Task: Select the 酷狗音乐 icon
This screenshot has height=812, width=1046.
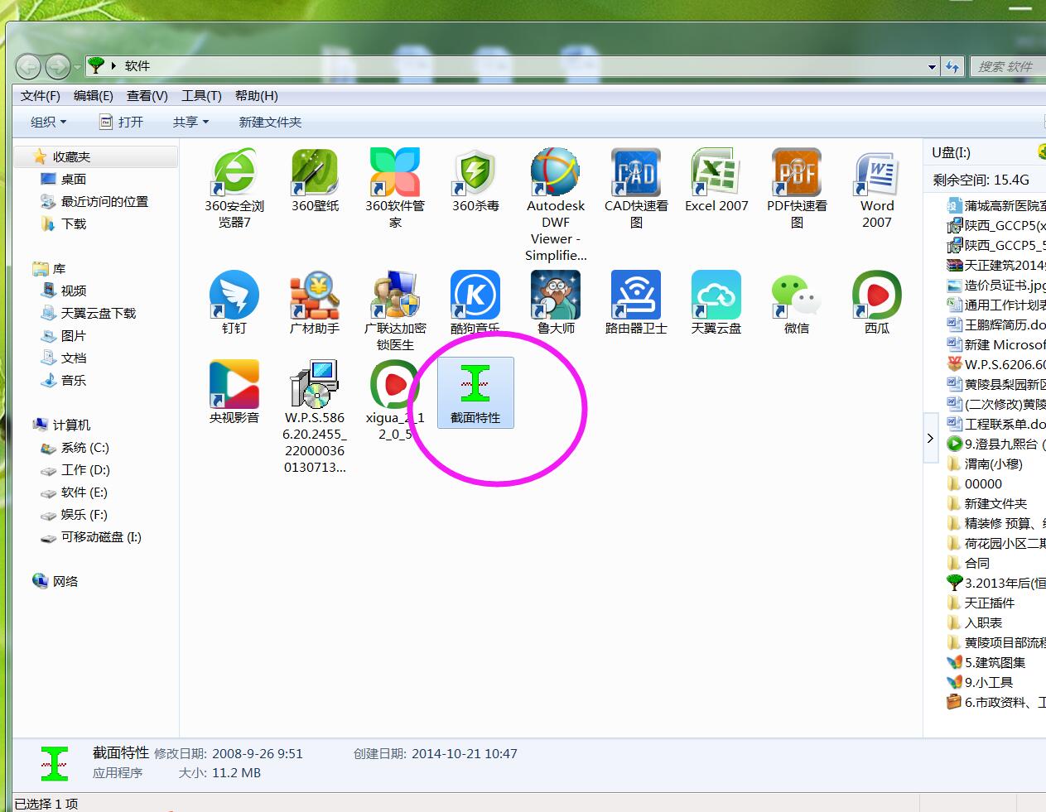Action: (475, 295)
